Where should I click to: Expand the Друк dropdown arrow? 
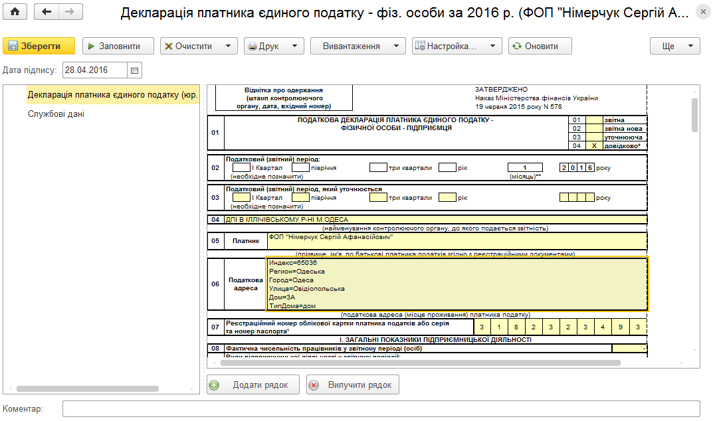[x=294, y=46]
